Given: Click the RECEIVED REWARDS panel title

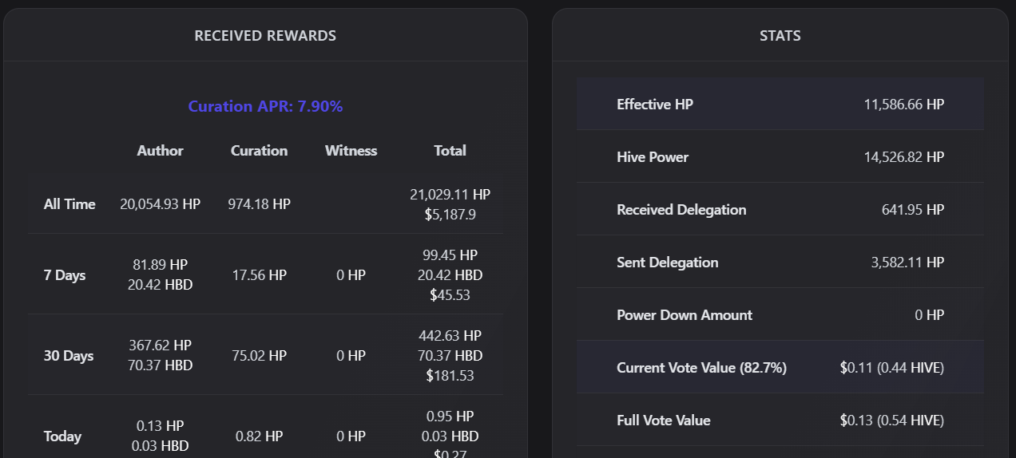Looking at the screenshot, I should coord(265,36).
